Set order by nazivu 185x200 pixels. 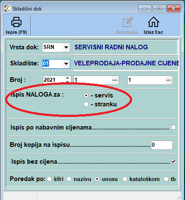69,179
